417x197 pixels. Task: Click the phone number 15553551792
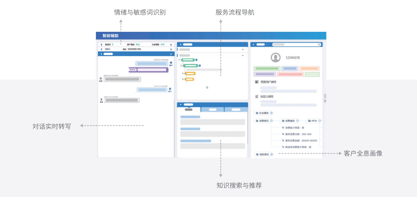click(x=134, y=49)
